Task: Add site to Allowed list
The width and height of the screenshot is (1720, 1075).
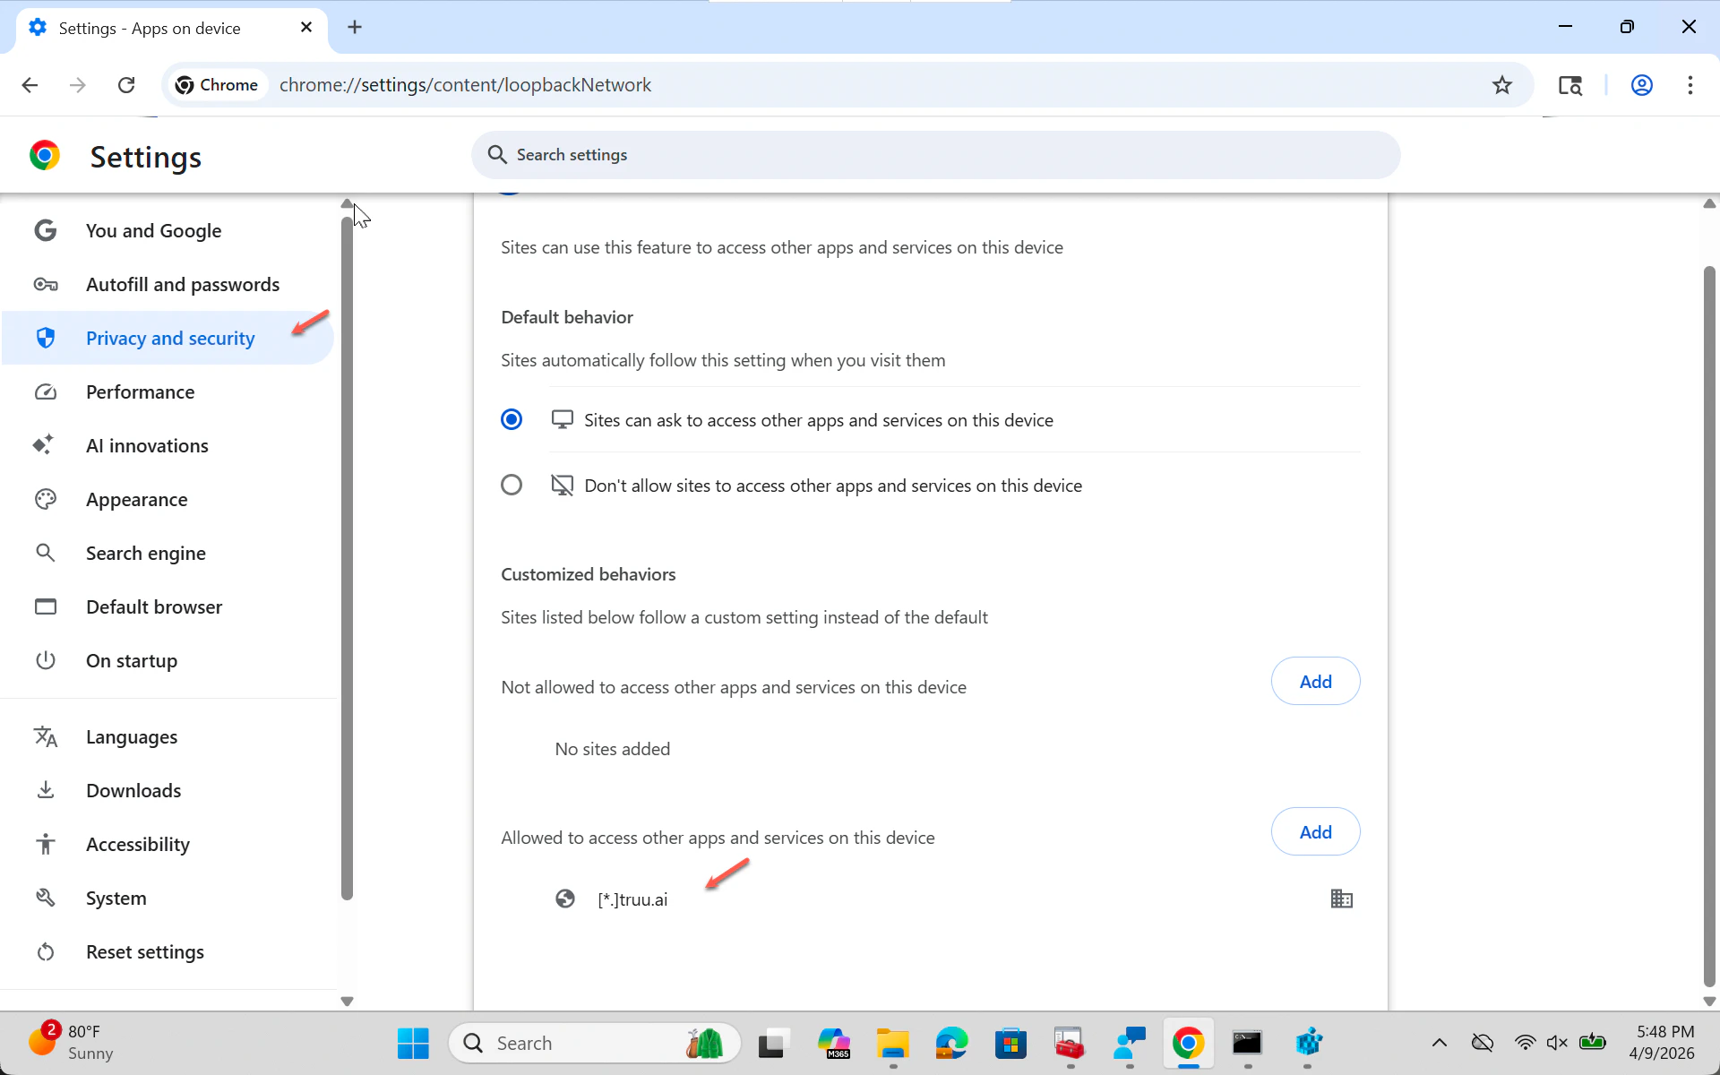Action: (1314, 832)
